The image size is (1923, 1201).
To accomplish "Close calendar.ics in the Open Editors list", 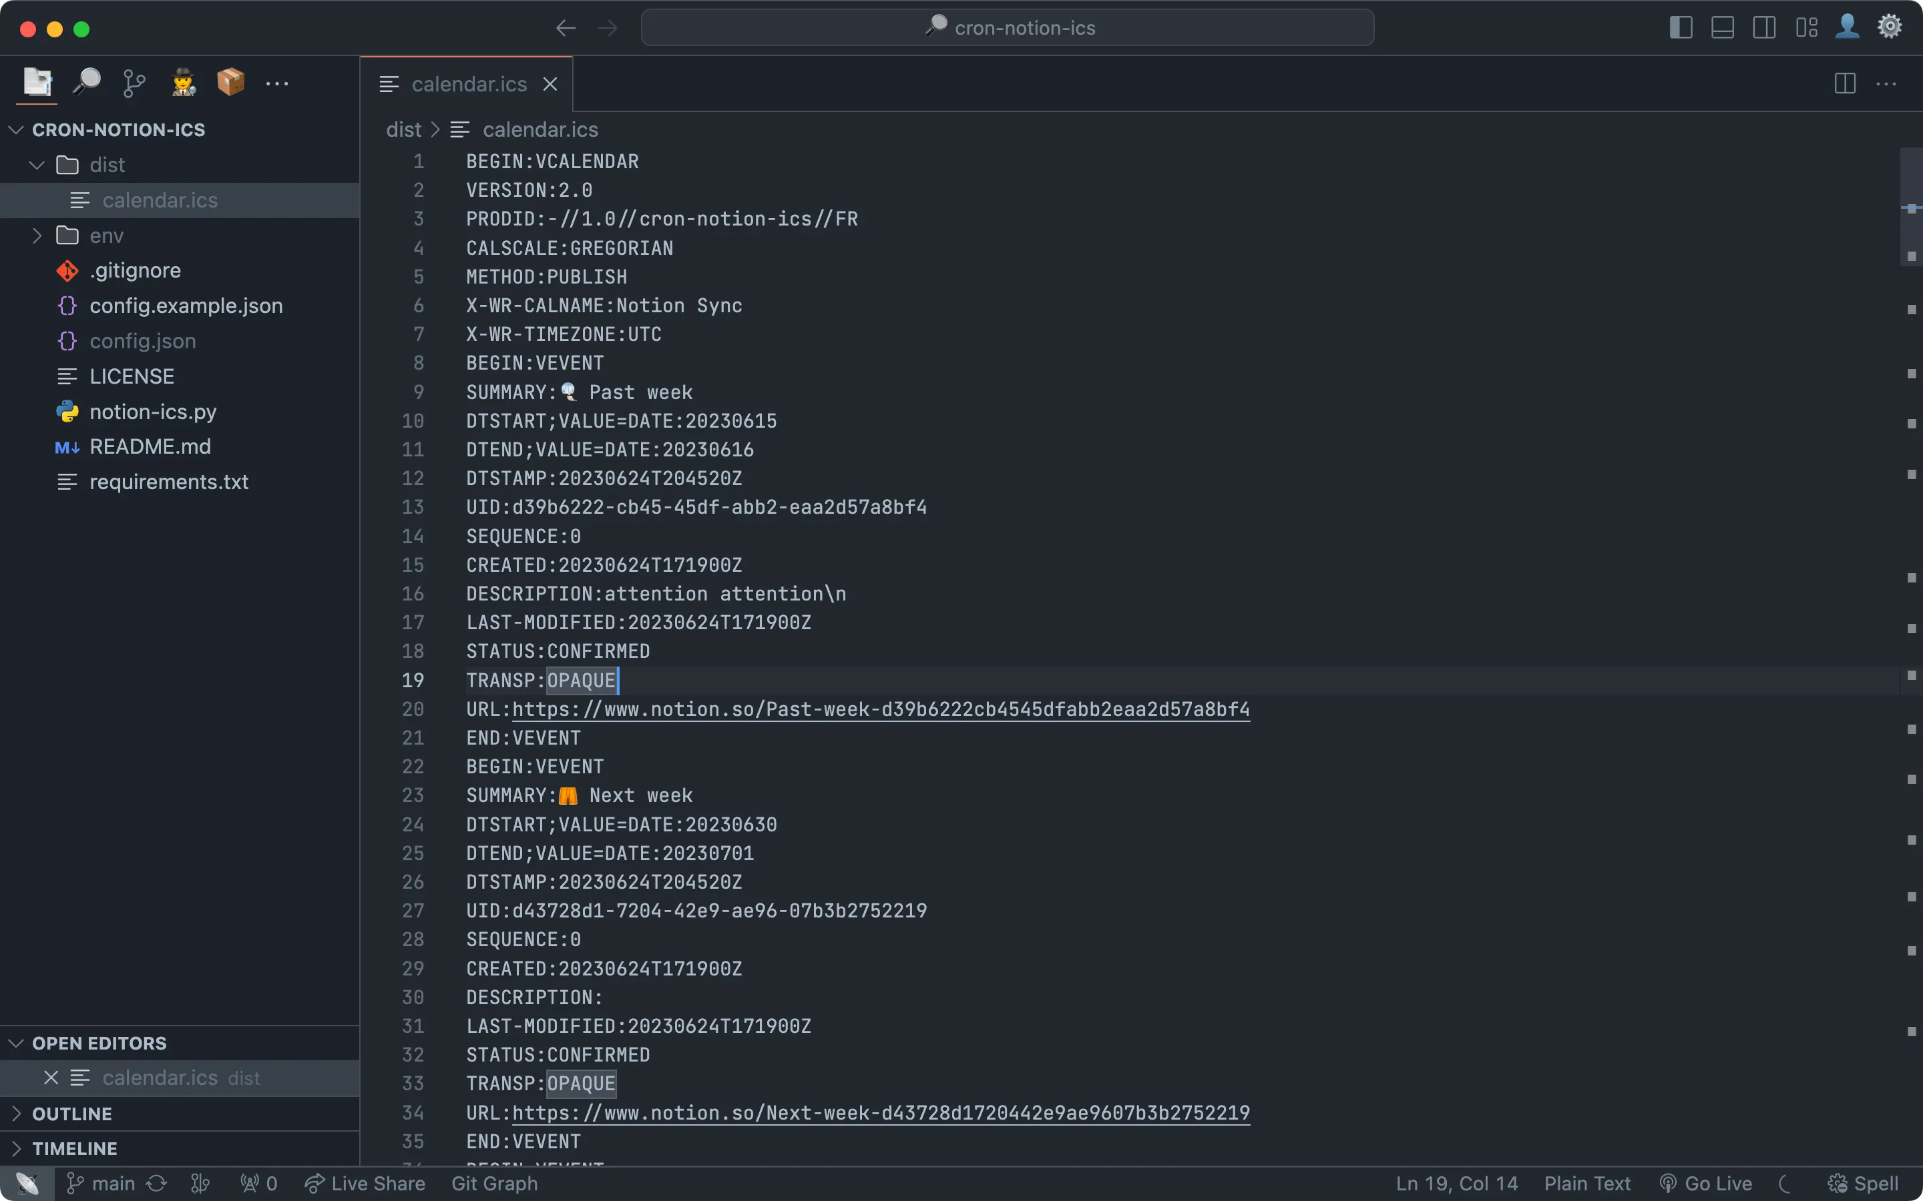I will 51,1078.
